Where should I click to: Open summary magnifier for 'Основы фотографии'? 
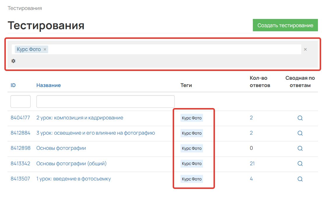coord(300,148)
